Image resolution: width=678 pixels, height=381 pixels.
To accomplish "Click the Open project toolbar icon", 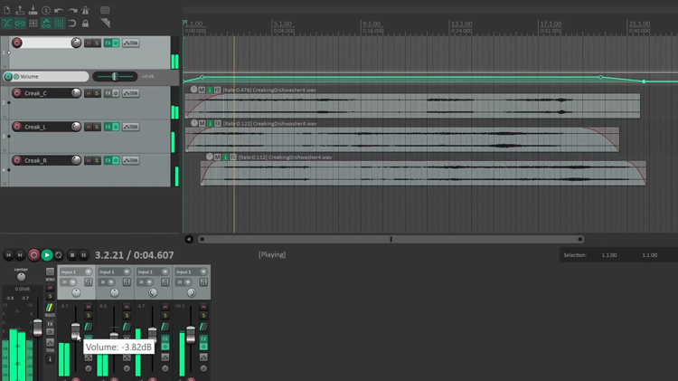I will tap(20, 10).
